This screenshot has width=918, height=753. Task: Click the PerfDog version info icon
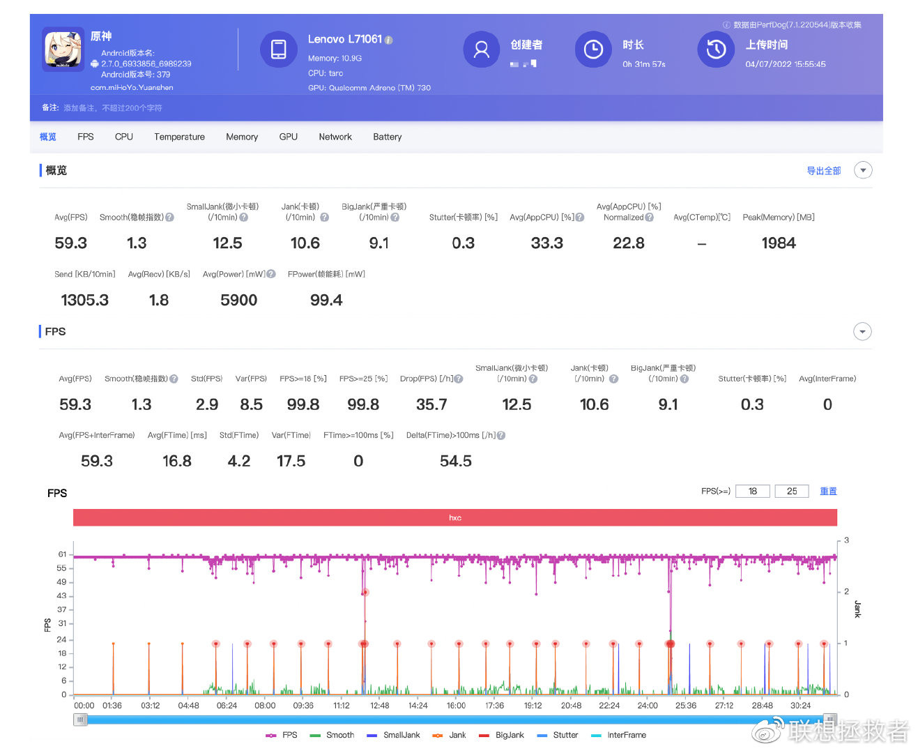[x=726, y=25]
